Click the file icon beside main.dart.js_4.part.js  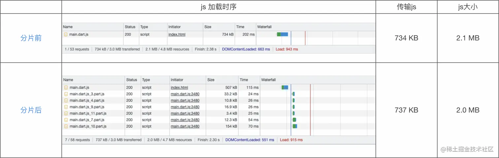click(x=66, y=100)
